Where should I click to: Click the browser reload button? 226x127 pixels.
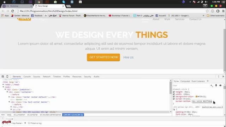[13, 11]
